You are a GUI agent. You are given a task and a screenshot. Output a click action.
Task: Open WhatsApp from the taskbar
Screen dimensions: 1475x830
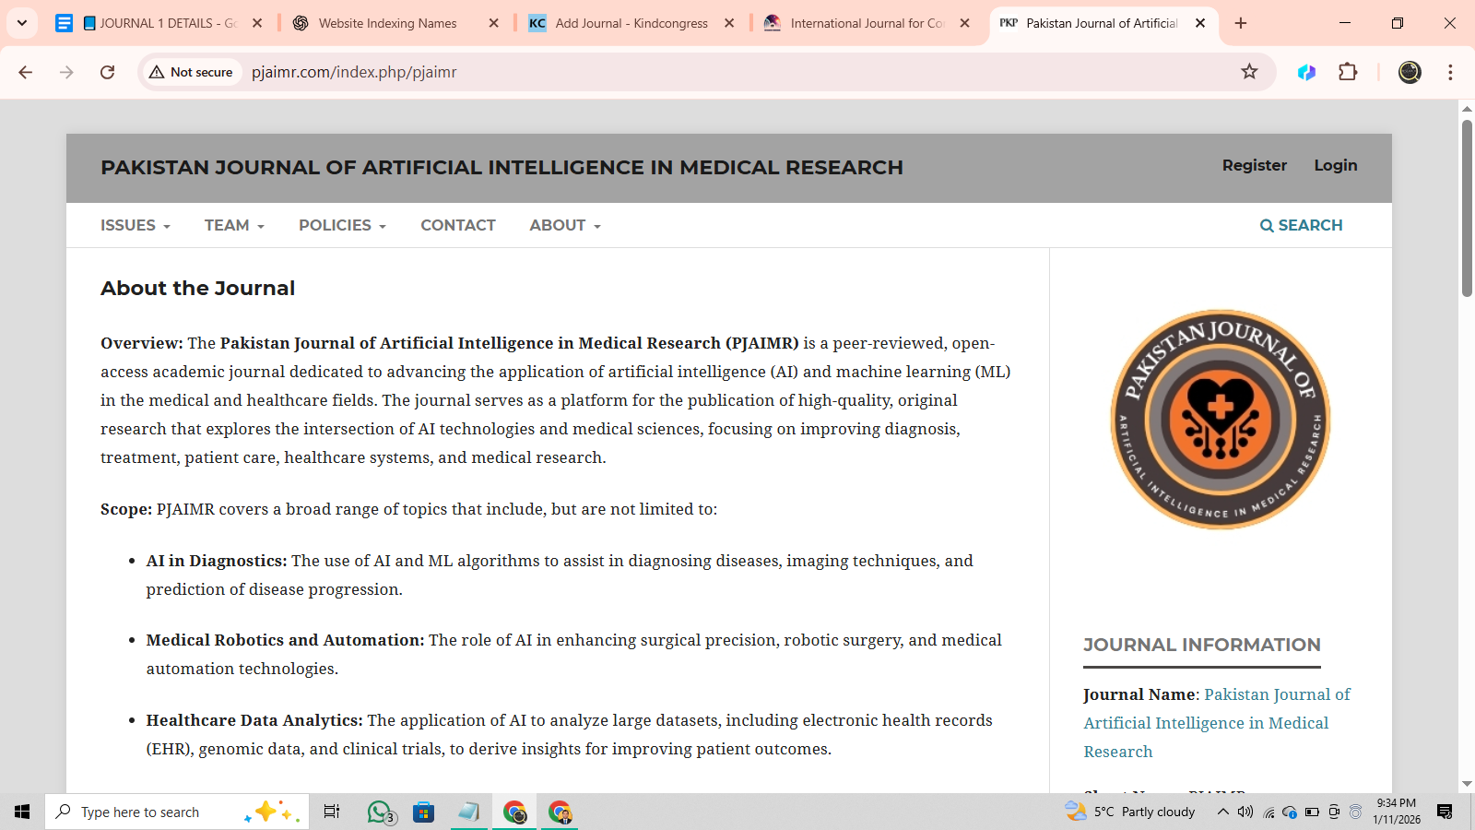tap(379, 812)
